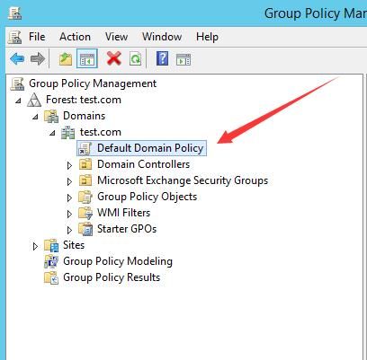Toggle Show/Hide Action Pane button

[183, 59]
